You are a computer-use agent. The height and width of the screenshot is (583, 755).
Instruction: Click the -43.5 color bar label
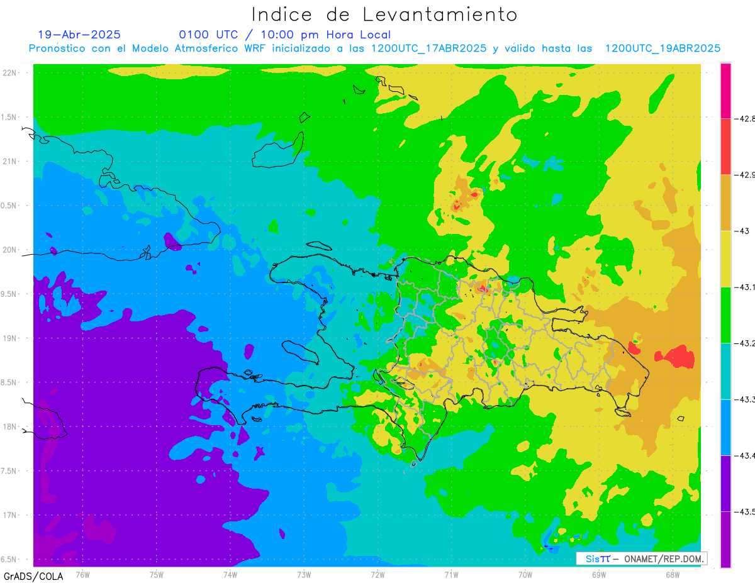tap(745, 511)
